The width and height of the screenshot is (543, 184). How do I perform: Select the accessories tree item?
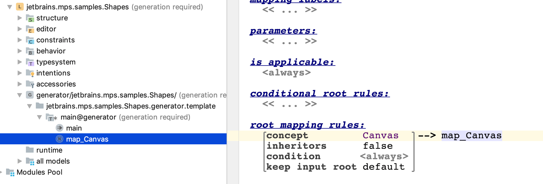click(56, 84)
